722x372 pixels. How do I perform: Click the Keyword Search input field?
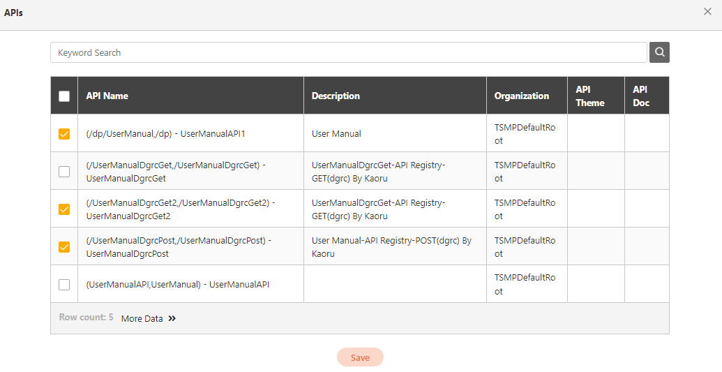tap(349, 52)
